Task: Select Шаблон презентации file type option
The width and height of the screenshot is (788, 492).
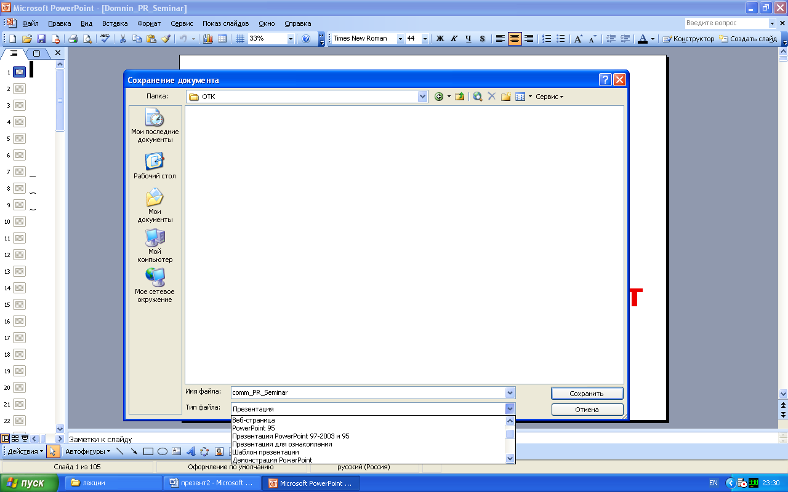Action: pos(368,452)
